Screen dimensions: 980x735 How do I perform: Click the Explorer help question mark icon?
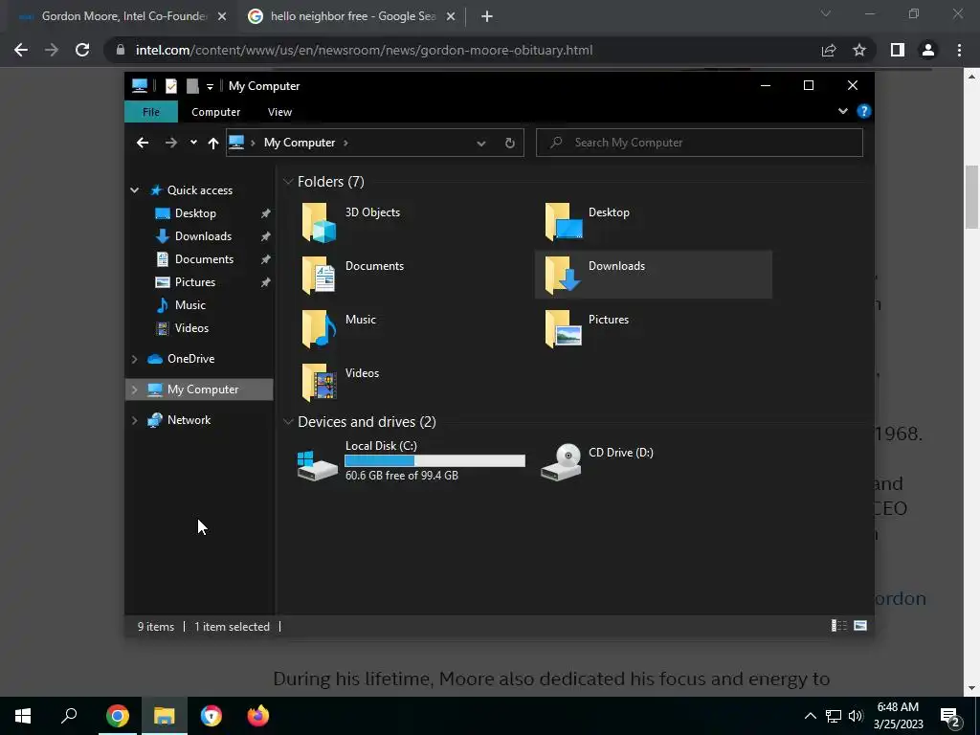point(864,111)
